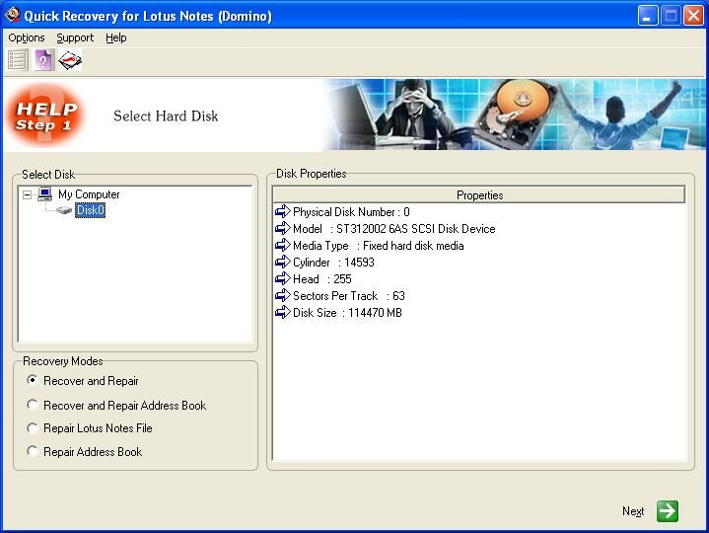Click arrow icon beside Sectors Per Track

coord(283,295)
